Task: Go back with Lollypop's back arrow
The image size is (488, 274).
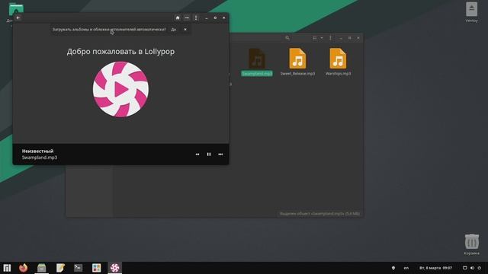Action: tap(18, 18)
